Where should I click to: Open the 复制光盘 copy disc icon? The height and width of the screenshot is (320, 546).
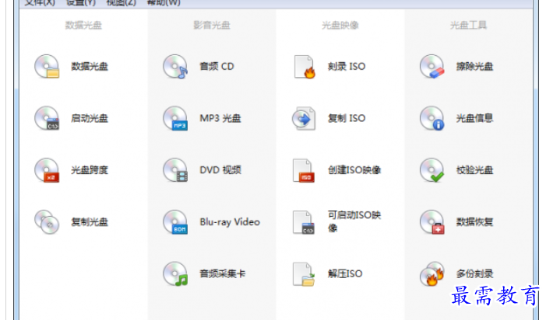pos(47,222)
